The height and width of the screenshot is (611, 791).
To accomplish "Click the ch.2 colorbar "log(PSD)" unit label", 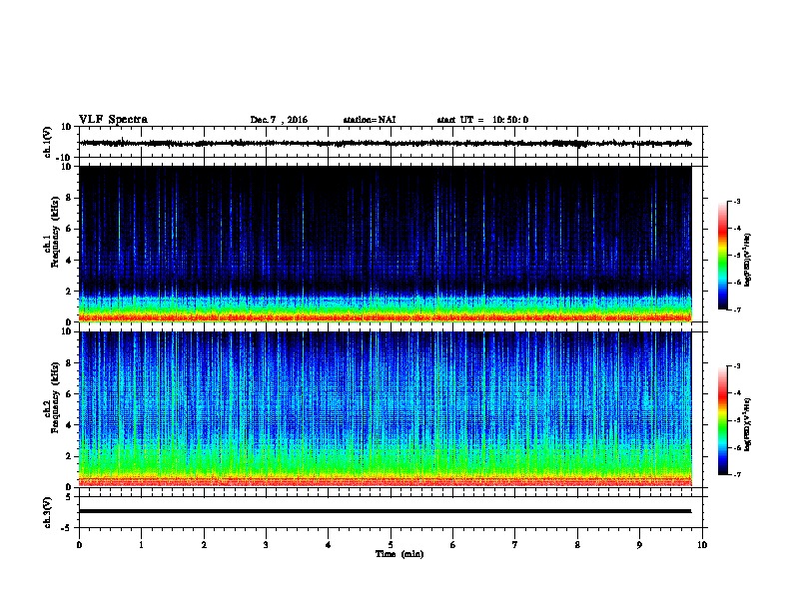I will click(747, 424).
